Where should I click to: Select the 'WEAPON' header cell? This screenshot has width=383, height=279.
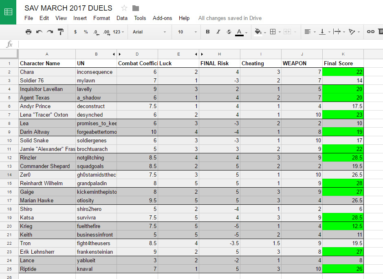tap(302, 63)
